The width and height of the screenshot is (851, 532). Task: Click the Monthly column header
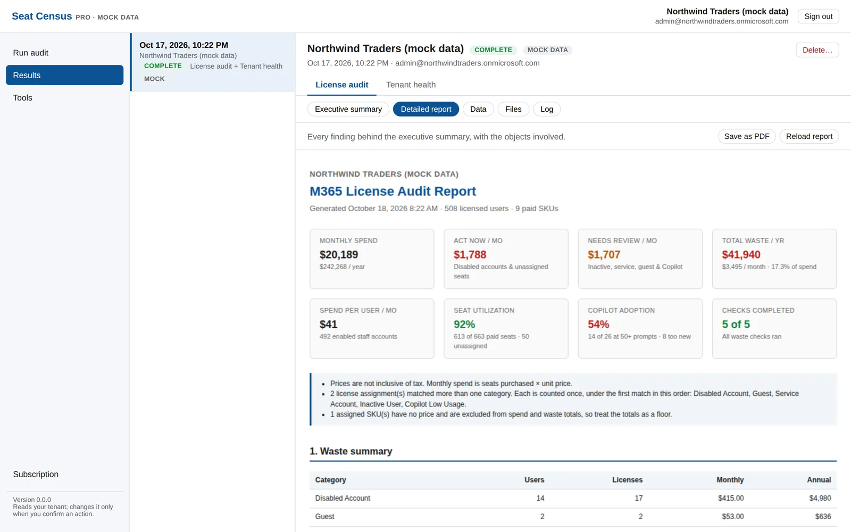tap(730, 480)
